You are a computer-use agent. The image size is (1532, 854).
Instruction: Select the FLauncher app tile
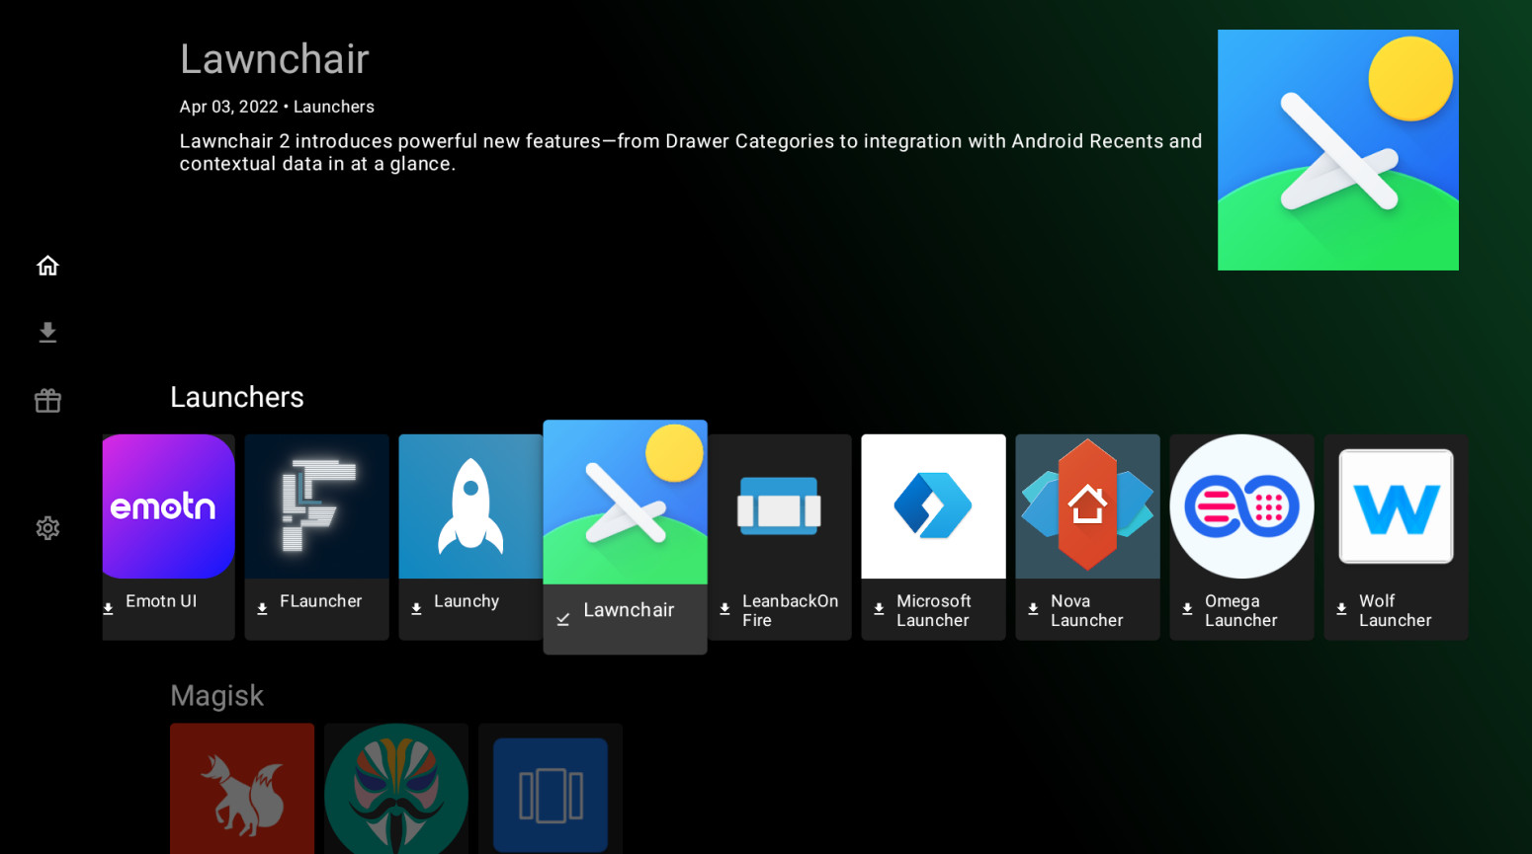pyautogui.click(x=316, y=536)
